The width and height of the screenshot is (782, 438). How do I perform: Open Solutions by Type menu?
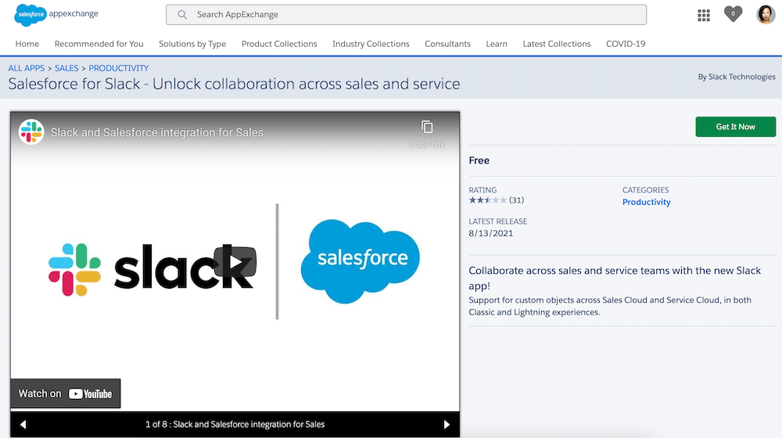(192, 44)
